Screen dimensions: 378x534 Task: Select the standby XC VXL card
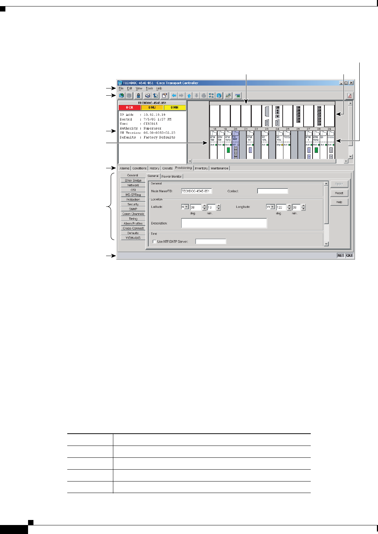pyautogui.click(x=279, y=145)
